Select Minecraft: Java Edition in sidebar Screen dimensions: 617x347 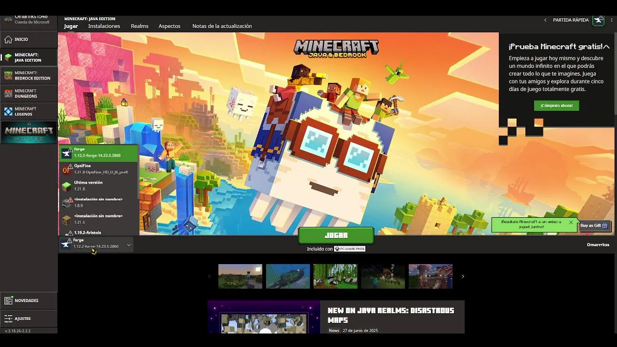(x=28, y=57)
